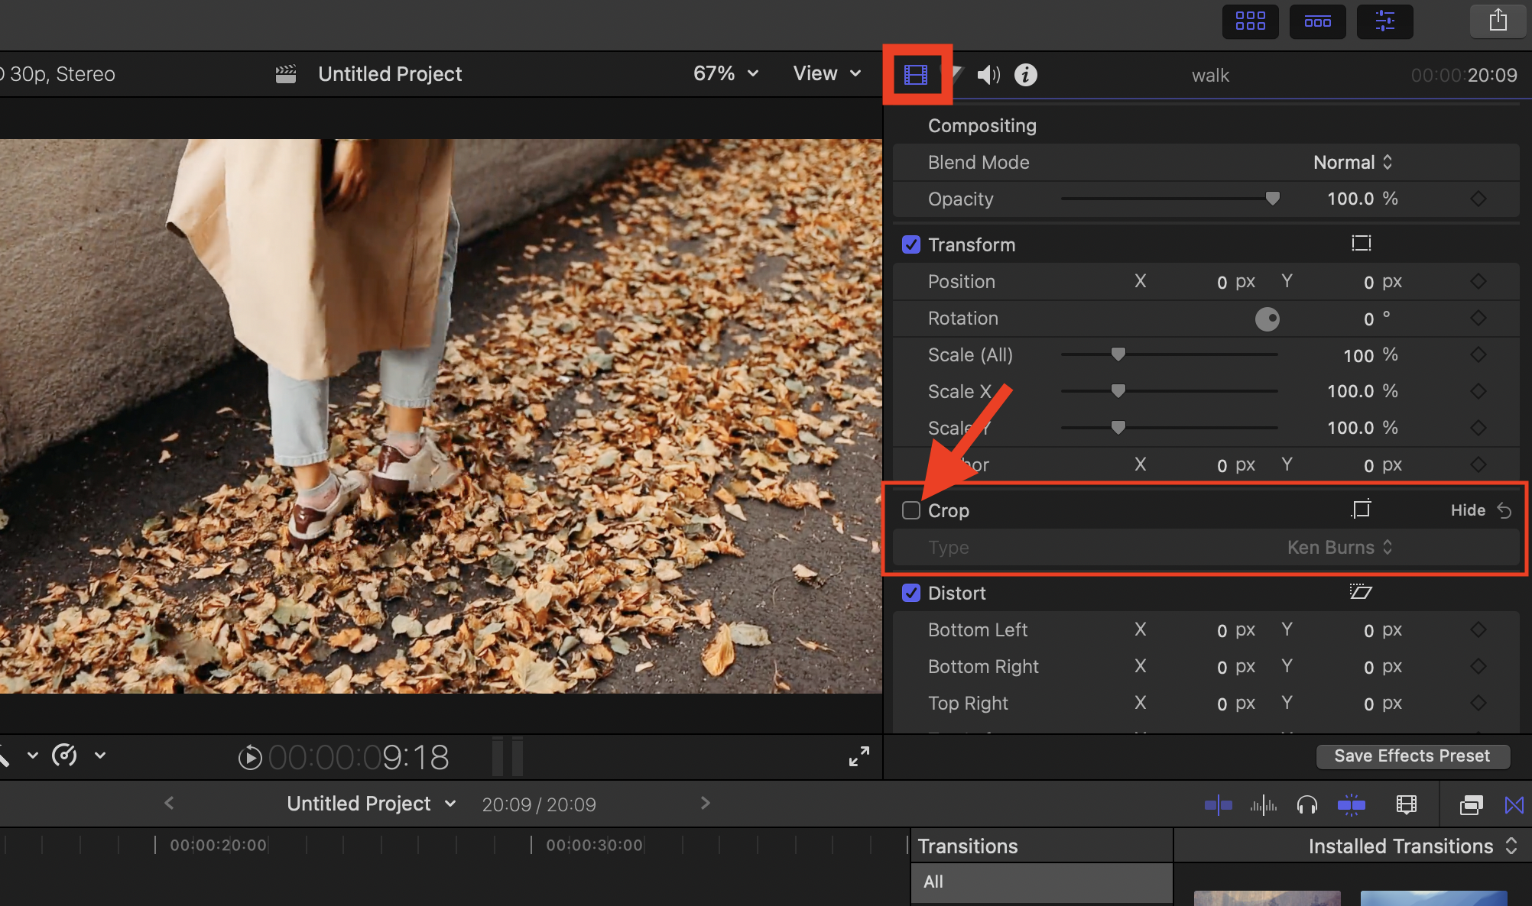Open the Info inspector icon
Image resolution: width=1532 pixels, height=906 pixels.
(x=1025, y=75)
